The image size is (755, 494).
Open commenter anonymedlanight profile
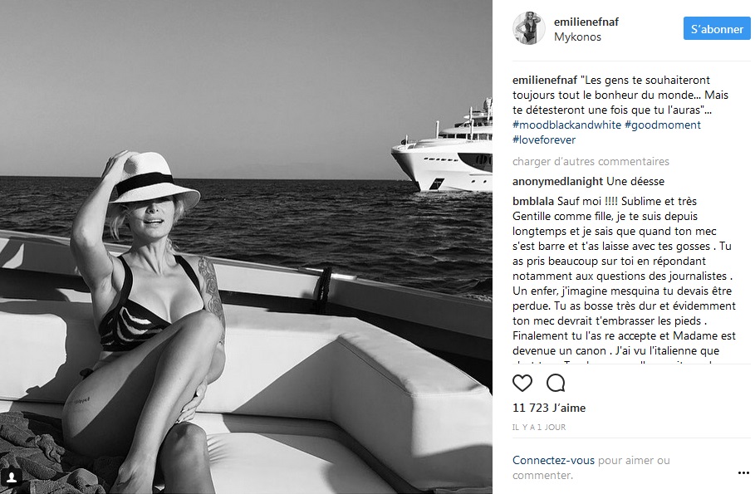coord(557,182)
